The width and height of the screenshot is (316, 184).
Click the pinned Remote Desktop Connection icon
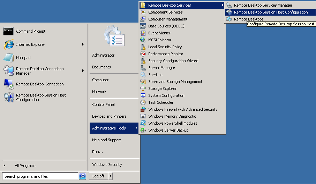tap(9, 84)
